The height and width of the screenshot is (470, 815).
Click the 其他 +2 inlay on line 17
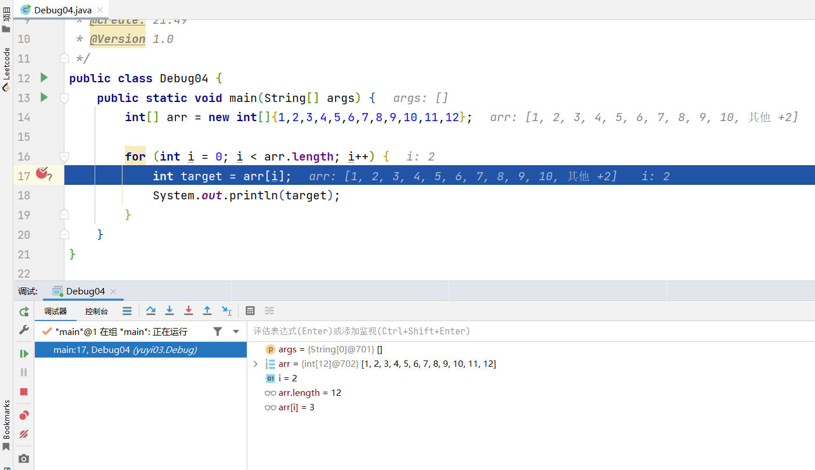(592, 177)
